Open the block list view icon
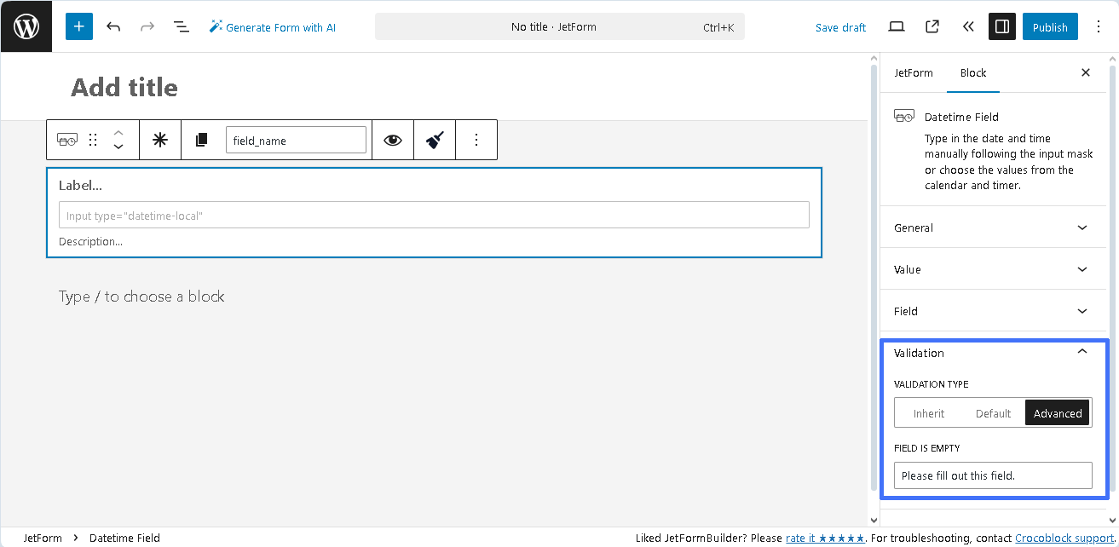Viewport: 1119px width, 547px height. click(181, 26)
